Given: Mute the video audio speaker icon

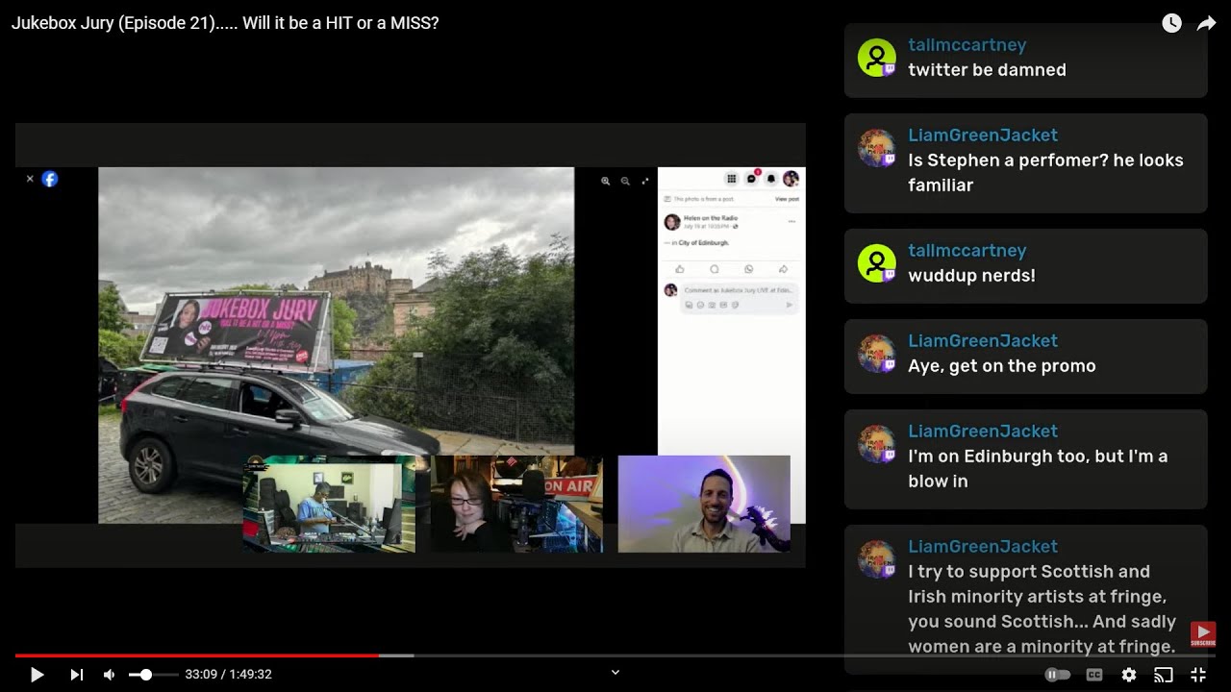Looking at the screenshot, I should pyautogui.click(x=110, y=675).
